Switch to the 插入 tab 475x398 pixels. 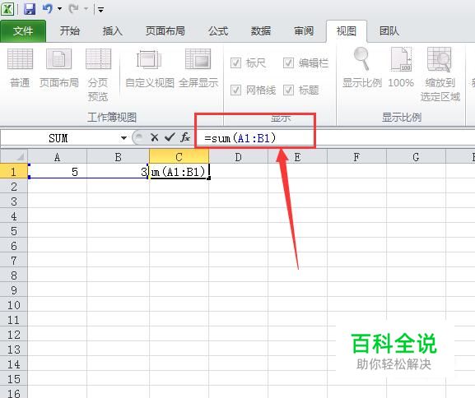(113, 31)
